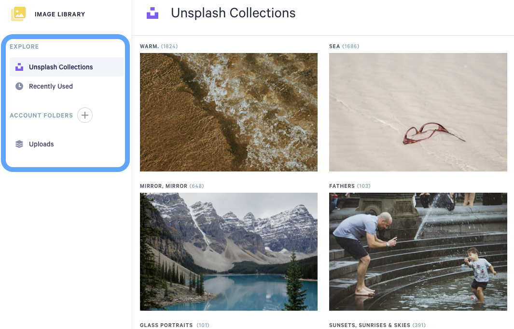Open the WARM. collection thumbnail
Image resolution: width=514 pixels, height=329 pixels.
(229, 112)
